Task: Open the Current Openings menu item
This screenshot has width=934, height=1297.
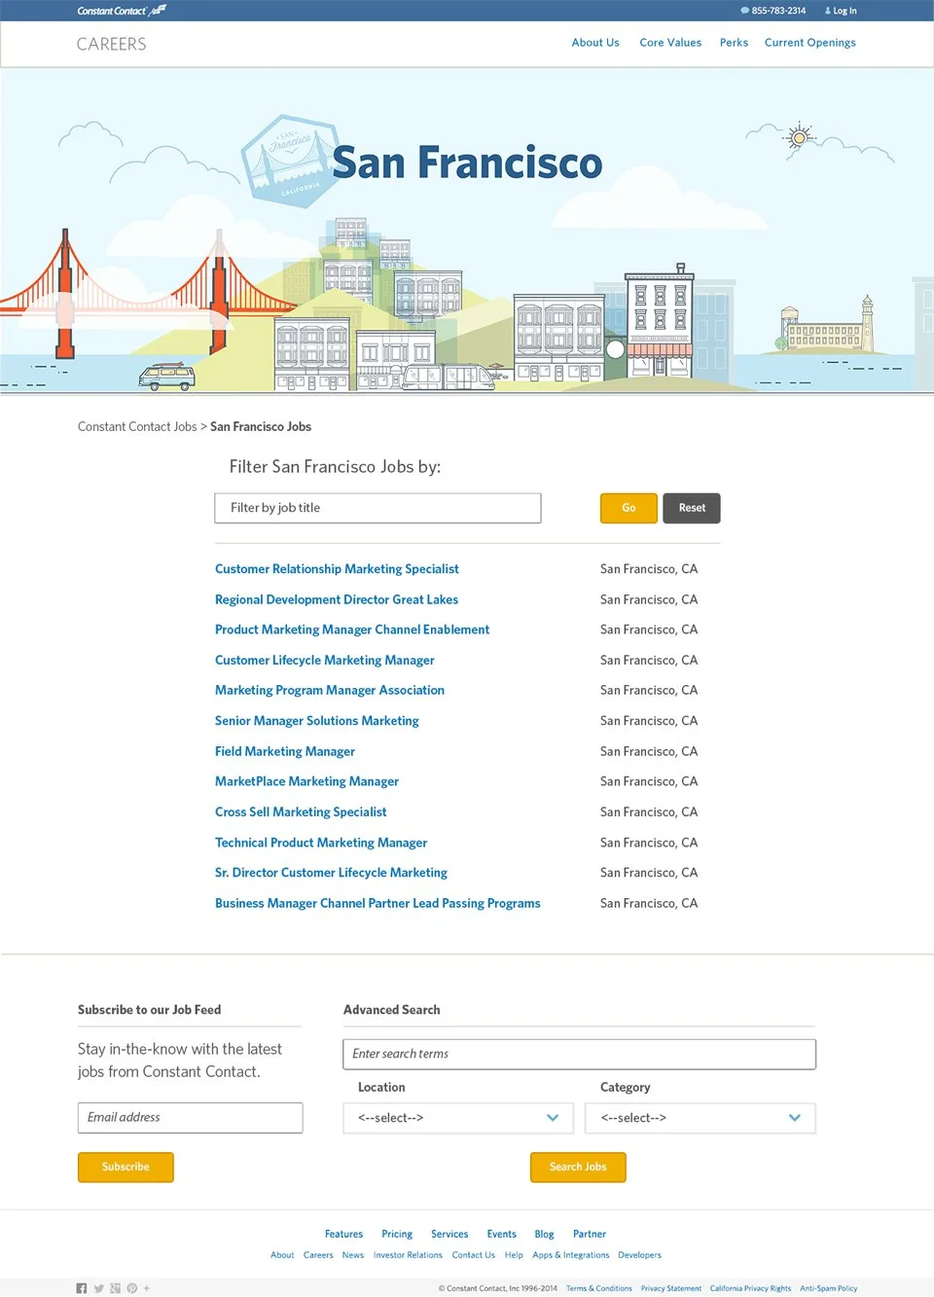Action: [x=810, y=43]
